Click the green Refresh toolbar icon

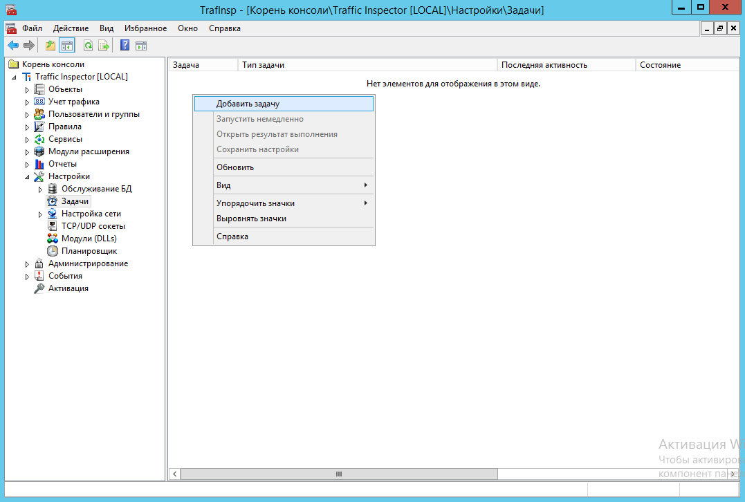88,46
